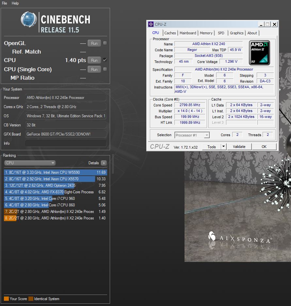Image resolution: width=291 pixels, height=306 pixels.
Task: Click the Validate button
Action: (239, 147)
